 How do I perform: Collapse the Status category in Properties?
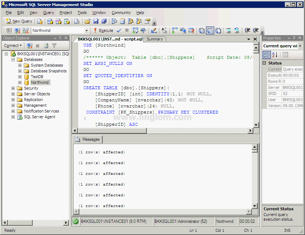pos(264,63)
